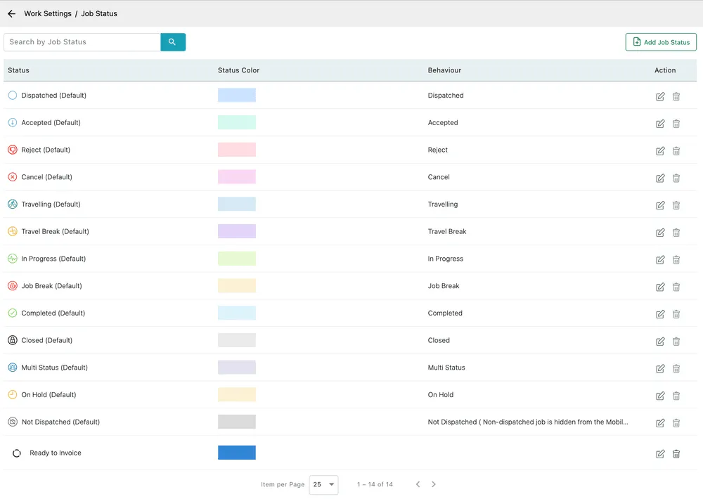Click the In Progress green swatch
This screenshot has width=703, height=499.
click(x=237, y=259)
